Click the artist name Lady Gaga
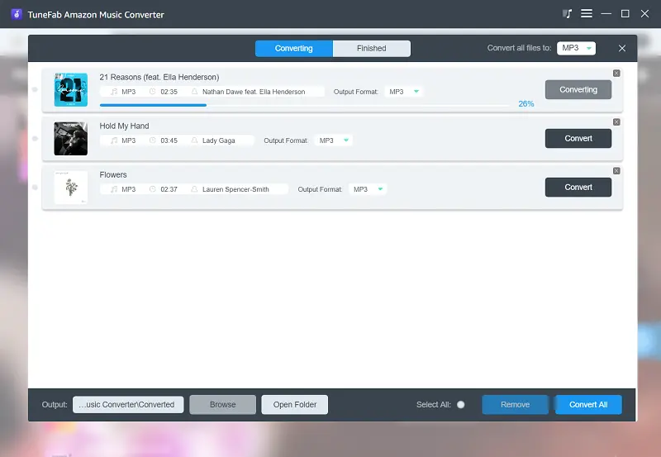The image size is (661, 457). [x=218, y=140]
